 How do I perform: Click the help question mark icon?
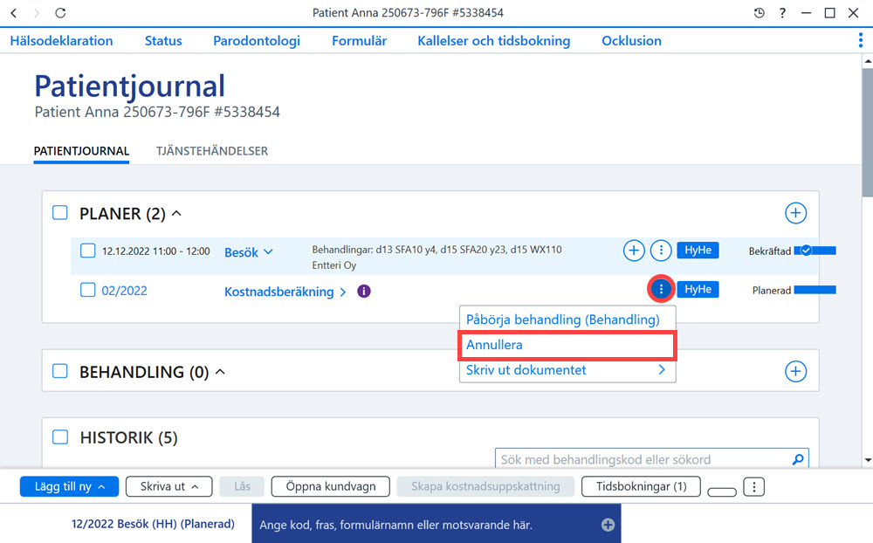(x=782, y=13)
